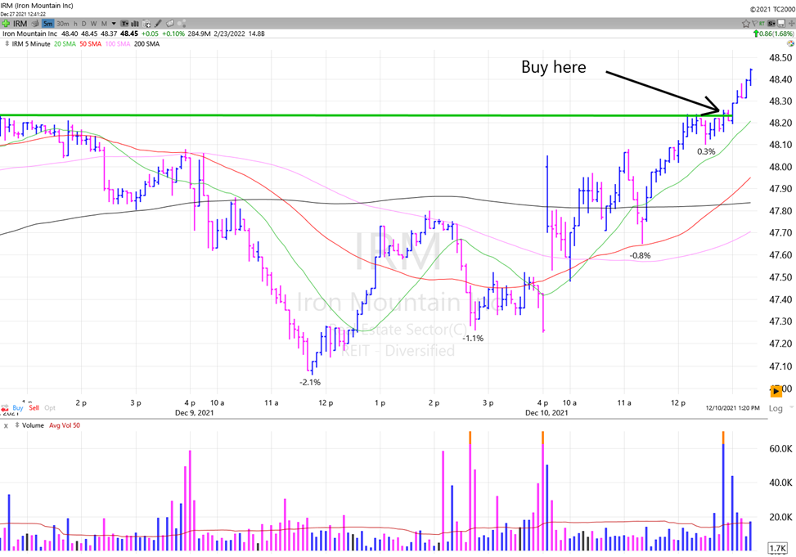Click the Buy trading button
796x557 pixels.
pos(18,407)
